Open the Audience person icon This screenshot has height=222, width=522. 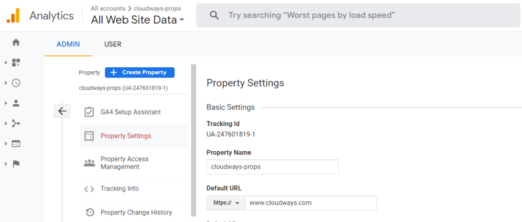16,103
